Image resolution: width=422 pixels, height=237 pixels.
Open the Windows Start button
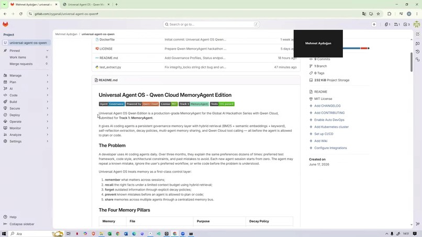(x=4, y=234)
